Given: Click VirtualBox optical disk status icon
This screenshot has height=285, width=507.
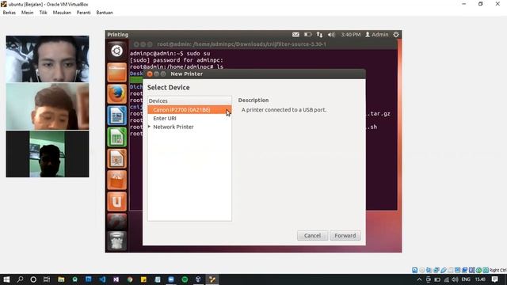Looking at the screenshot, I should pos(422,270).
